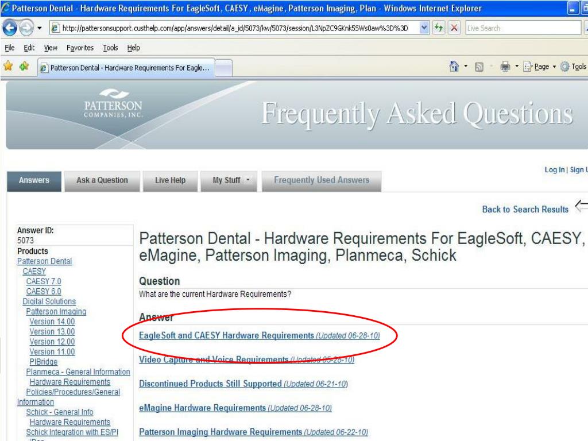Open Patterson Imaging Hardware Requirements link
Screen dimensions: 588x441
pyautogui.click(x=253, y=432)
